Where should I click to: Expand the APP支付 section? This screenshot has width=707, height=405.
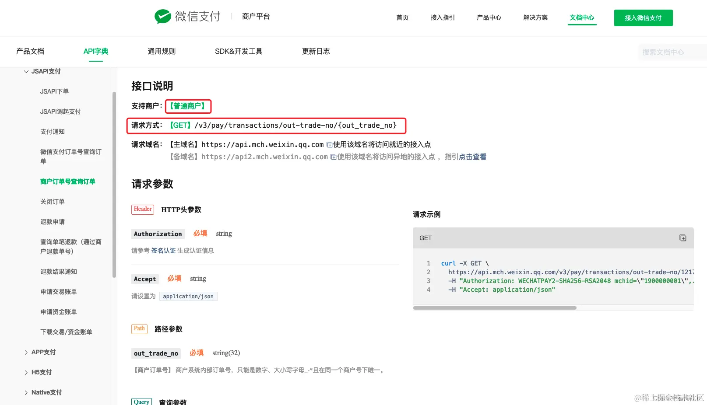pyautogui.click(x=42, y=352)
